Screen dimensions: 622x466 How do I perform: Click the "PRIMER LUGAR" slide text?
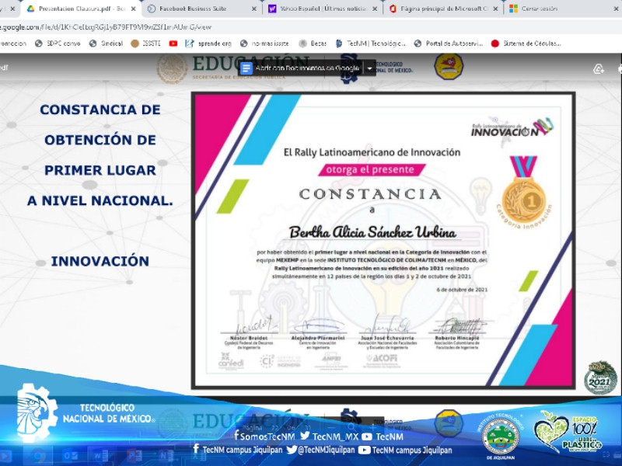click(x=100, y=170)
